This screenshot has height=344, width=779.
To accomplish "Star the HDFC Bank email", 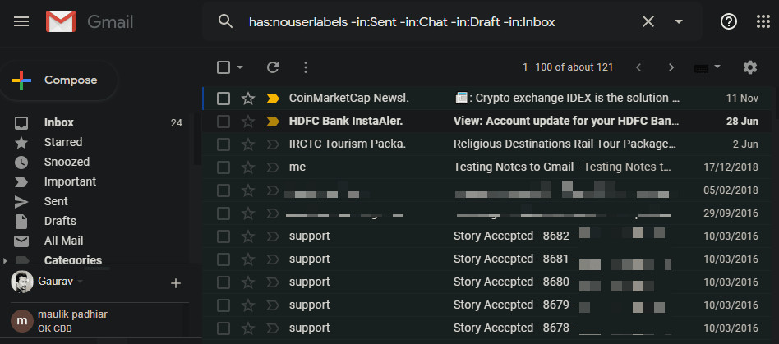I will [x=248, y=122].
